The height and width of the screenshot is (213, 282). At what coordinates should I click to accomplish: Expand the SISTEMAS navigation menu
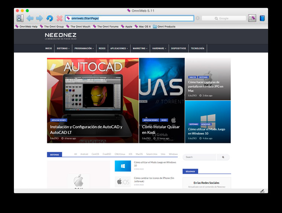[63, 48]
